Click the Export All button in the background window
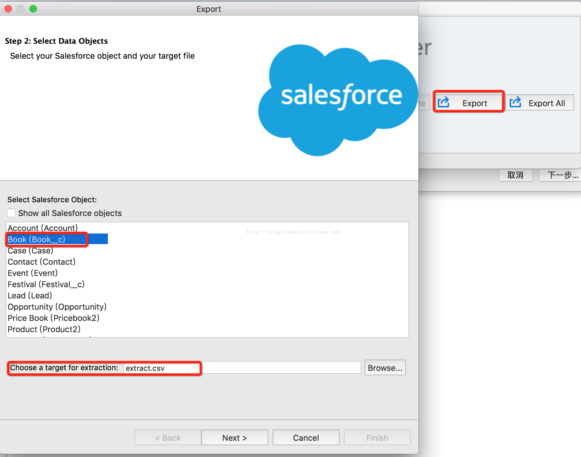The height and width of the screenshot is (457, 581). [540, 102]
